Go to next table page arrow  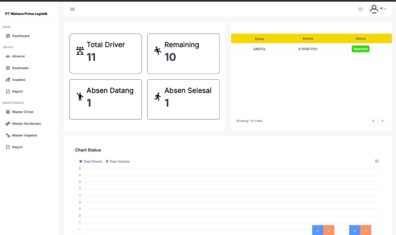382,121
